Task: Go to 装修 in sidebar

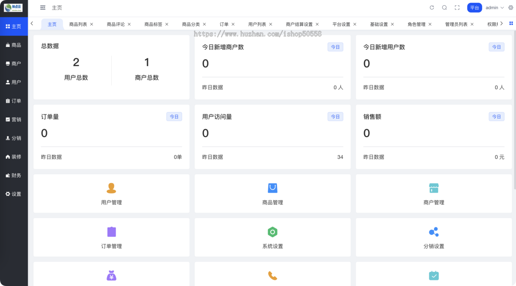Action: pos(14,157)
